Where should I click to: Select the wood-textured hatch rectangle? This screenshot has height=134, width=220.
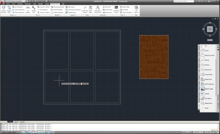154,57
